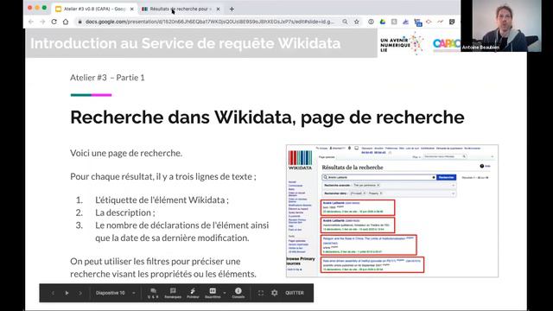Click the browser back arrow
This screenshot has height=311, width=553.
click(x=31, y=22)
